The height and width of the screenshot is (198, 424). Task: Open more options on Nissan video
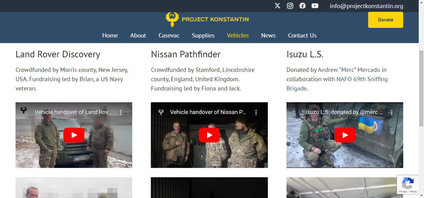coord(256,112)
